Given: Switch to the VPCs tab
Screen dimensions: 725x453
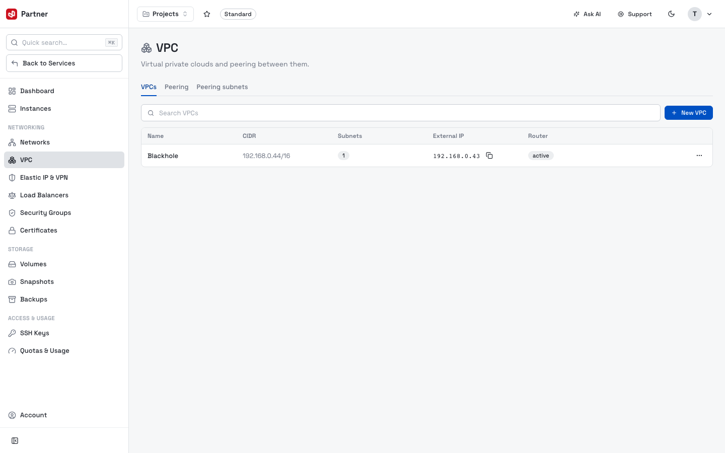Looking at the screenshot, I should [149, 87].
